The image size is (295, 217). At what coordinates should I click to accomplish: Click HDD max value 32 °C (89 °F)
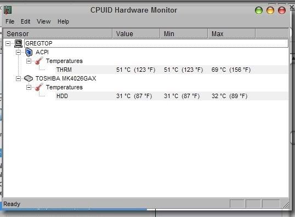(230, 96)
